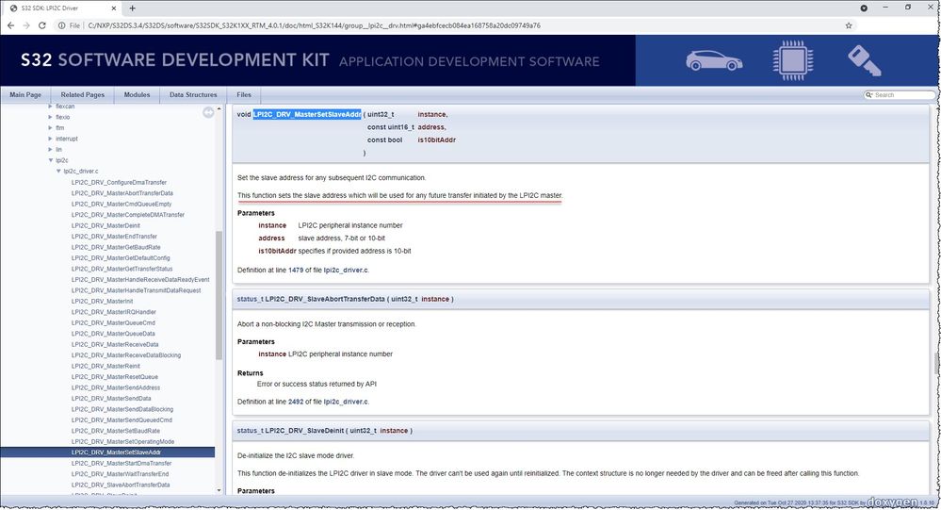The width and height of the screenshot is (941, 510).
Task: Click the highlighted LPI2C_DRV_MasterSetSlaveAddr function name
Action: (x=307, y=114)
